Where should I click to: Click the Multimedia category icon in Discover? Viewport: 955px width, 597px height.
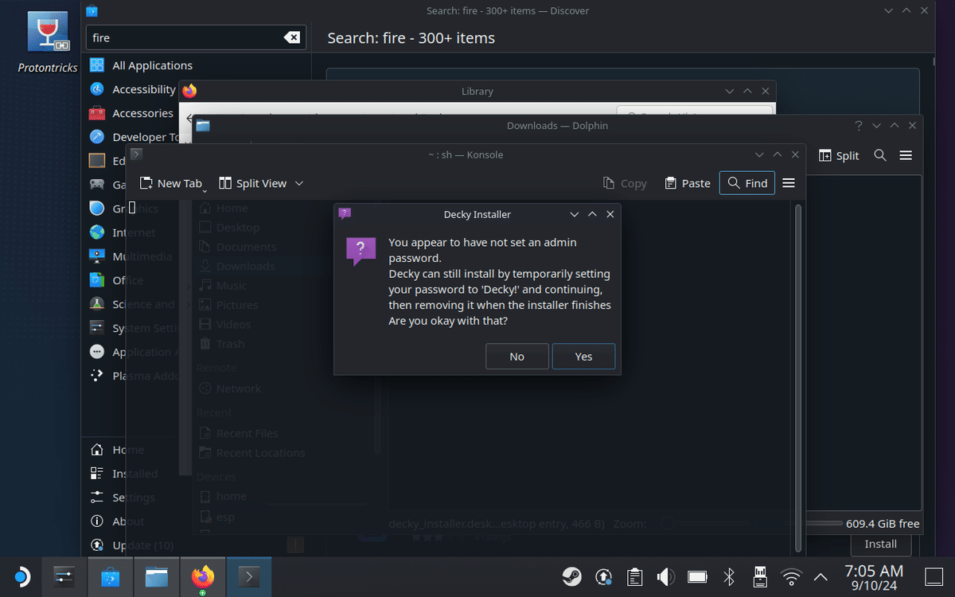[97, 256]
